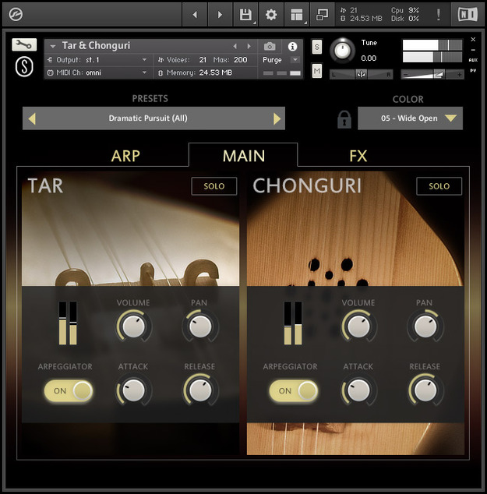Open the Color dropdown 05 - Wide Open
The height and width of the screenshot is (494, 487).
pyautogui.click(x=410, y=118)
